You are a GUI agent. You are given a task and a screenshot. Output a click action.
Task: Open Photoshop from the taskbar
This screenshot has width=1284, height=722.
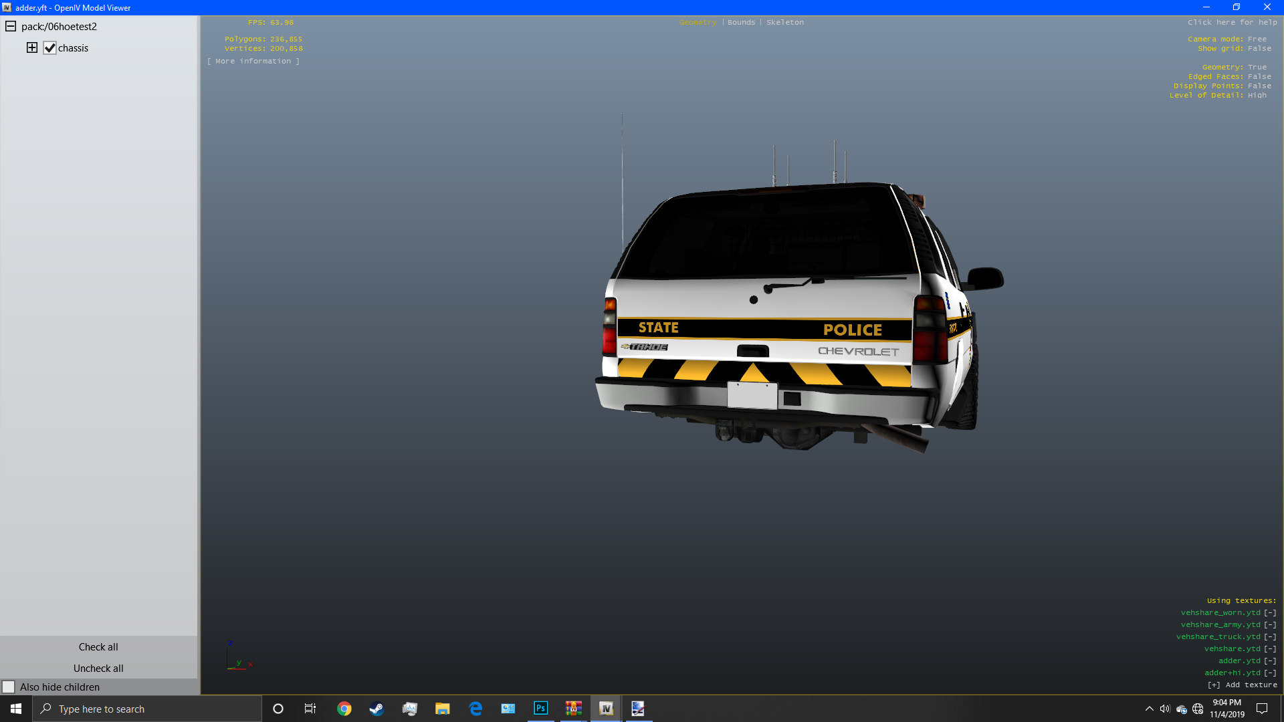[540, 709]
